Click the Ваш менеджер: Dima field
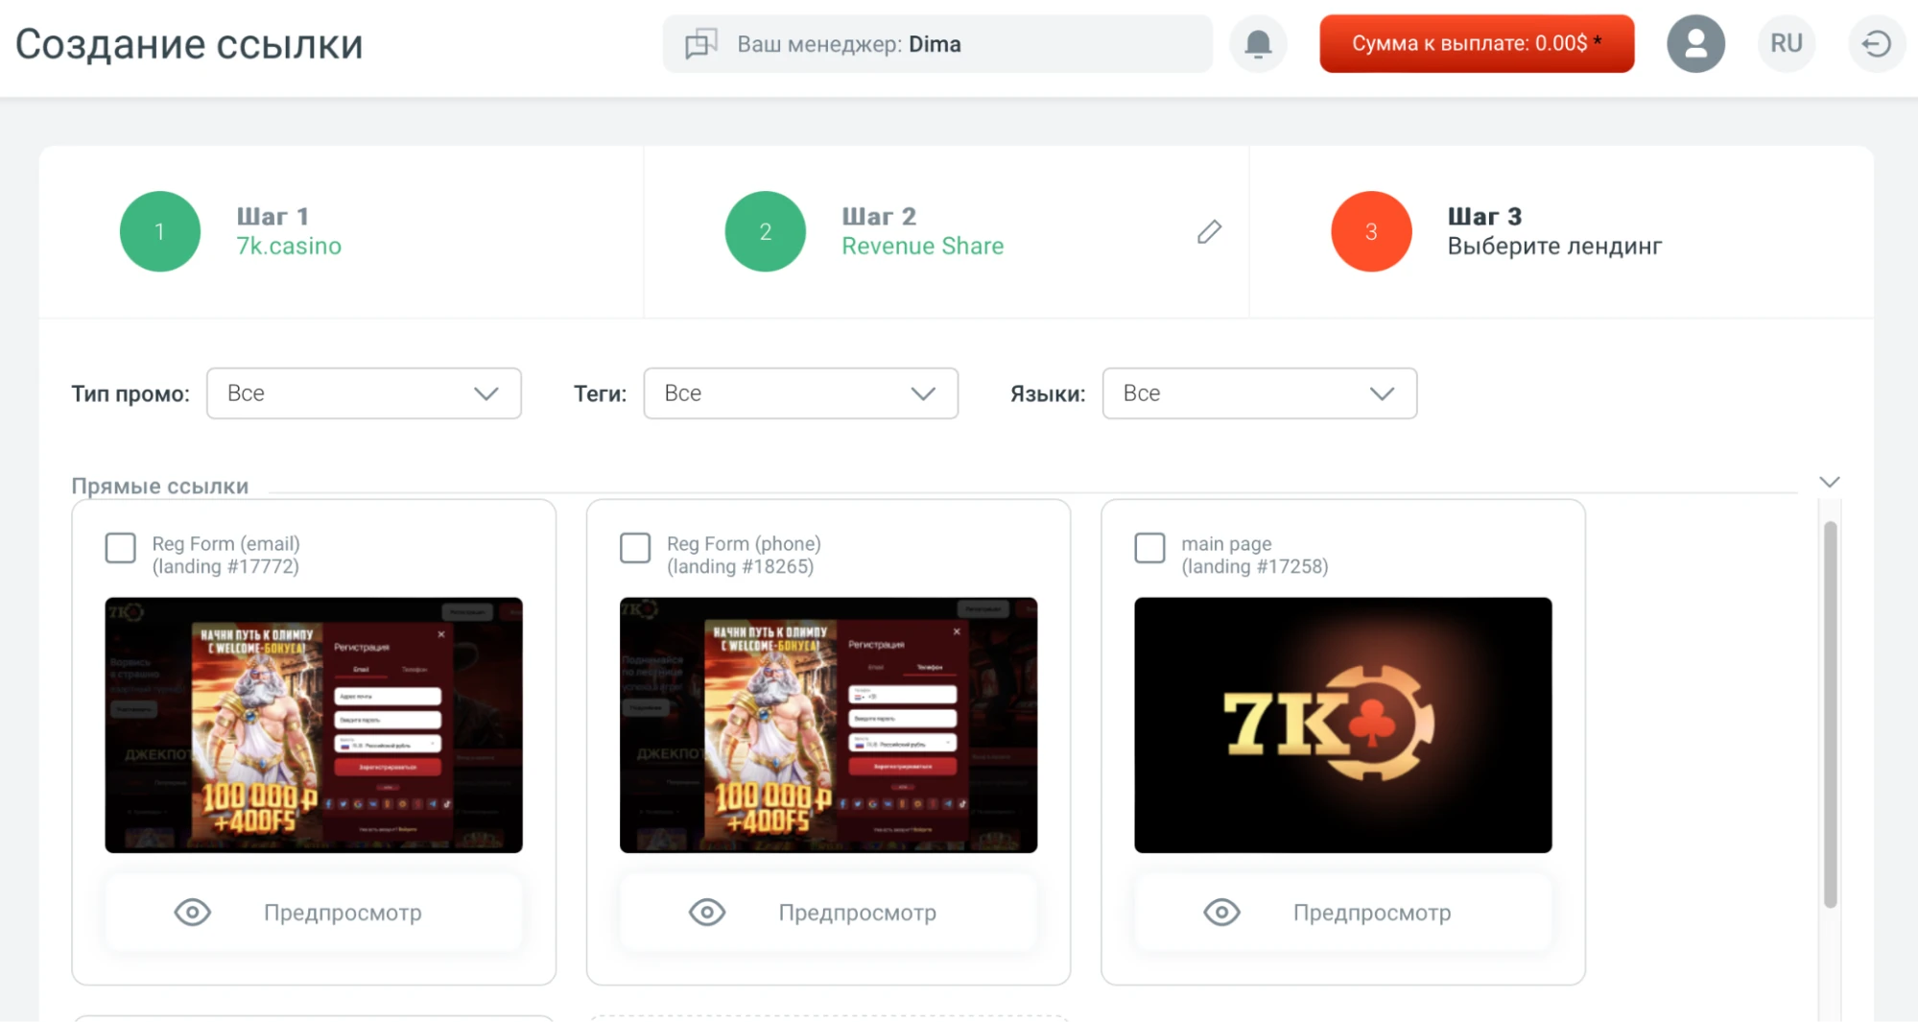The height and width of the screenshot is (1022, 1918). click(937, 44)
